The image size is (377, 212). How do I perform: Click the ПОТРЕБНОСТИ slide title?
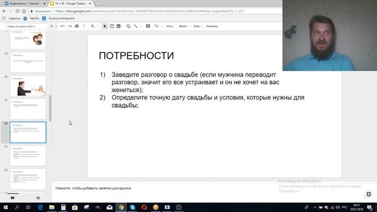tap(136, 56)
